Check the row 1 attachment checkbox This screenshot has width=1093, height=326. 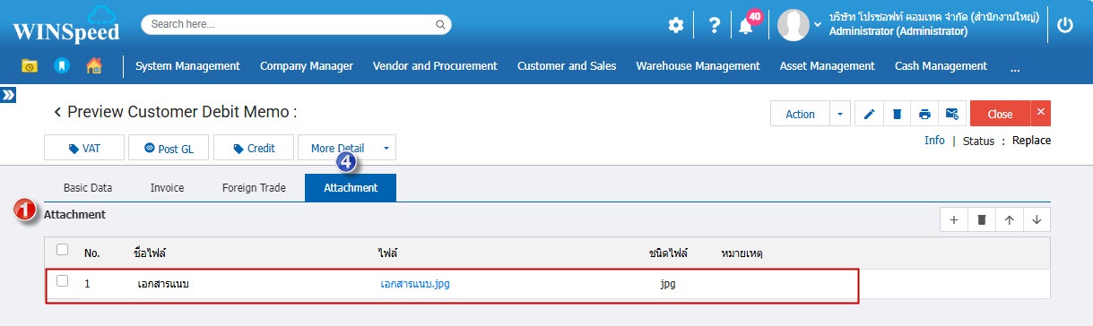(62, 281)
